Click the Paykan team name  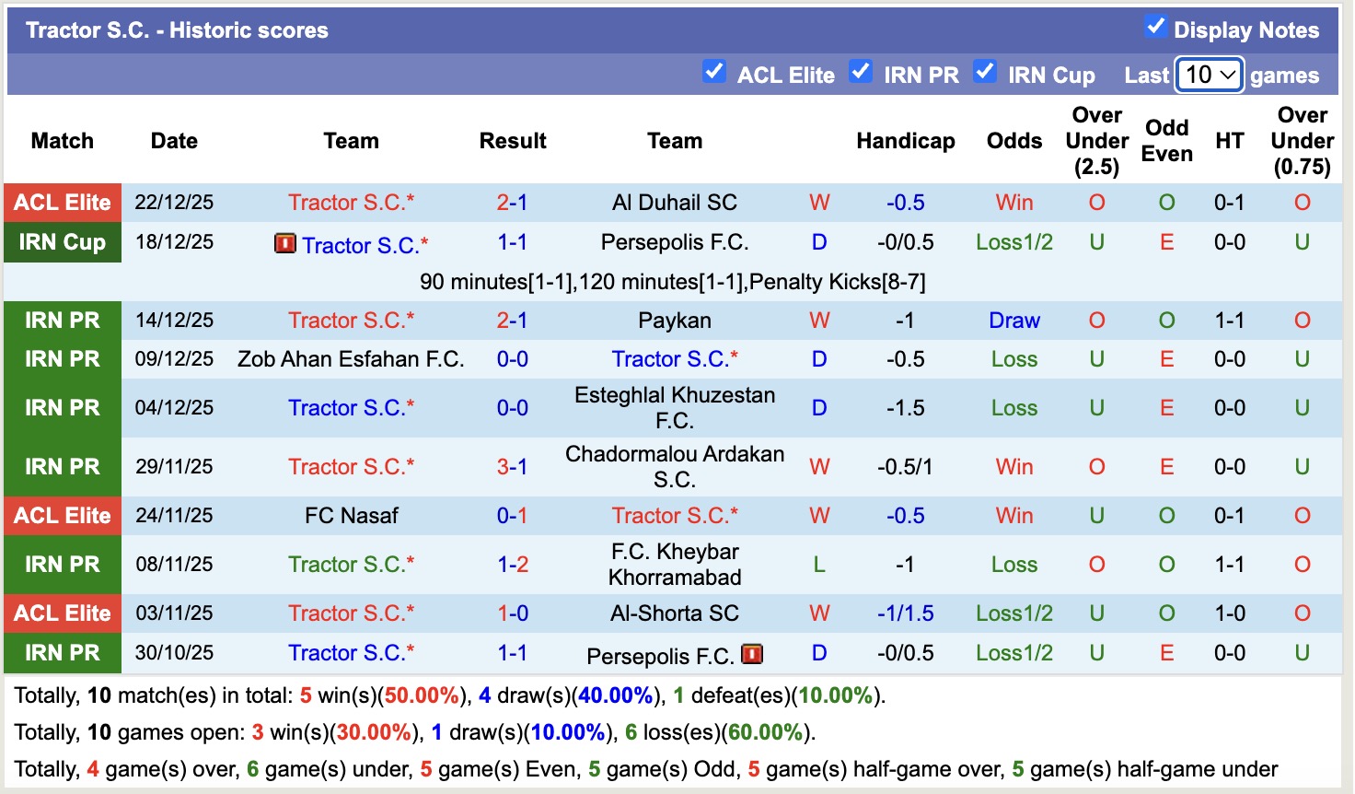coord(675,321)
